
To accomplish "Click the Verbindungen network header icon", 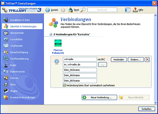I will 53,23.
